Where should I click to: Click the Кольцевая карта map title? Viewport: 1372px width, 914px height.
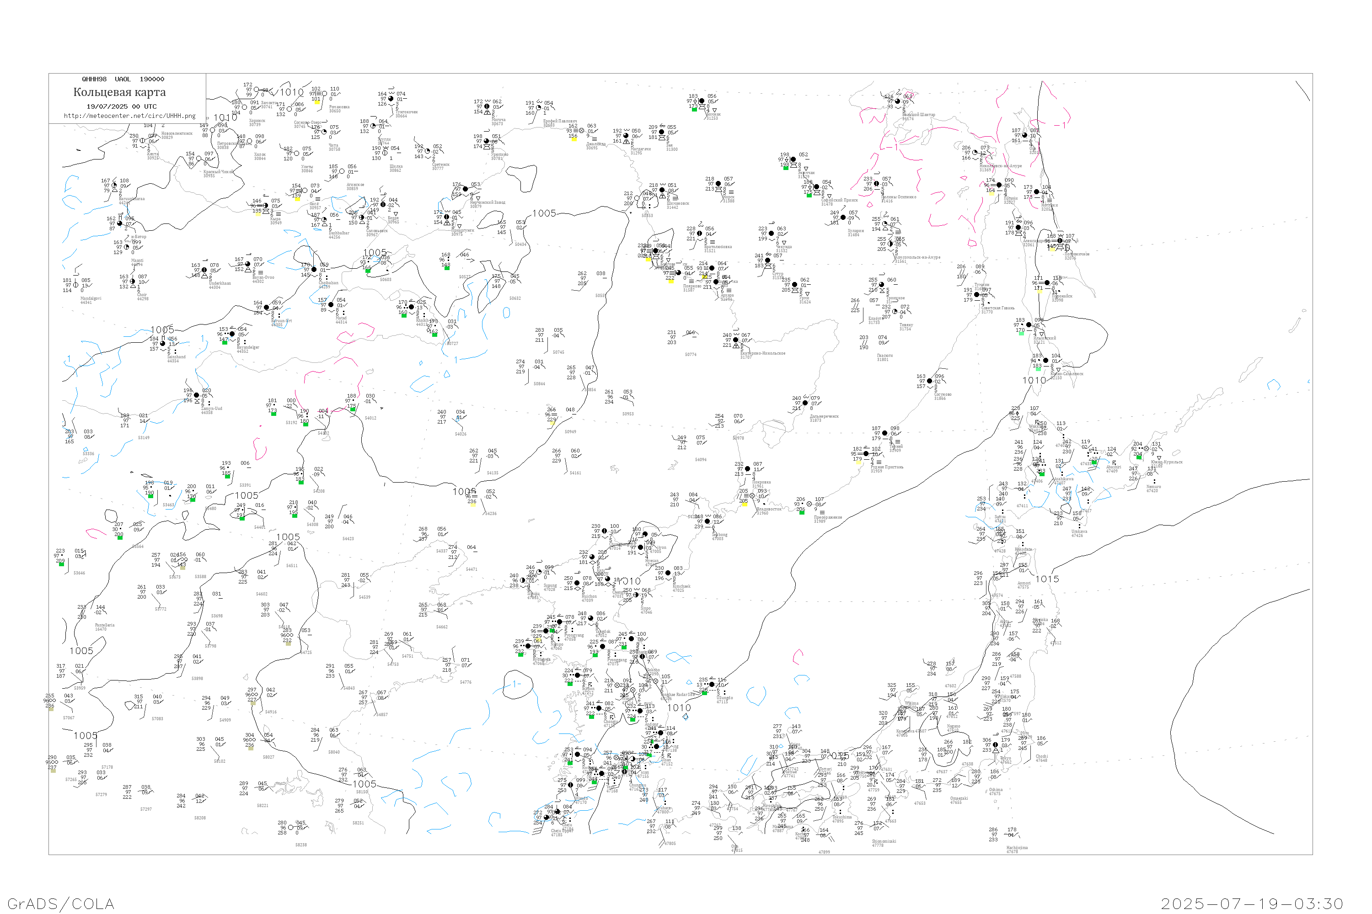(119, 92)
